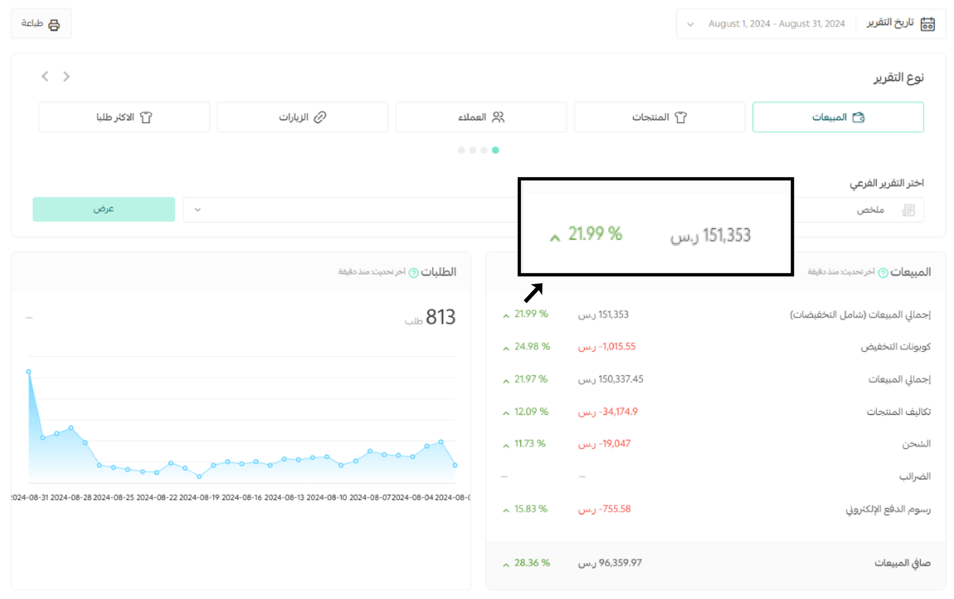Expand the sub-report ملخص dropdown

click(198, 210)
